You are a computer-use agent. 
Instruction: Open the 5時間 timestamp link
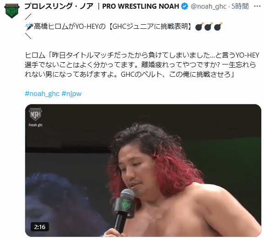point(240,6)
